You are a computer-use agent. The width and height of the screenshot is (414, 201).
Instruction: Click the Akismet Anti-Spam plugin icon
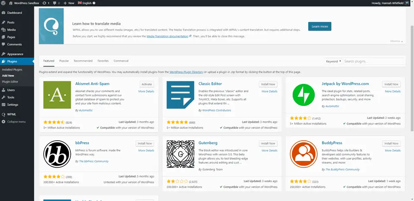click(57, 95)
